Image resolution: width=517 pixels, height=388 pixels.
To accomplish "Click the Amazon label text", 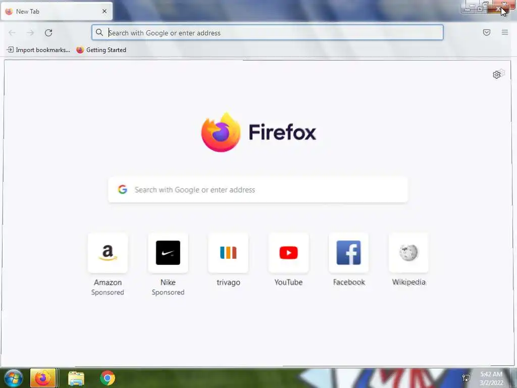I will pos(108,282).
